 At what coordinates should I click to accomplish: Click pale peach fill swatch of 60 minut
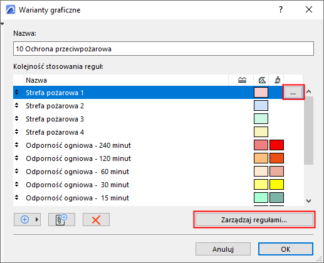pos(261,172)
